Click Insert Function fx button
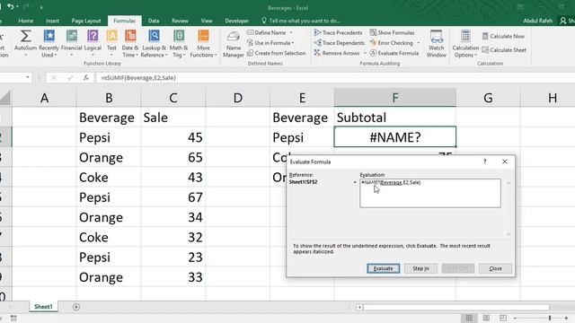This screenshot has width=575, height=323. 86,78
